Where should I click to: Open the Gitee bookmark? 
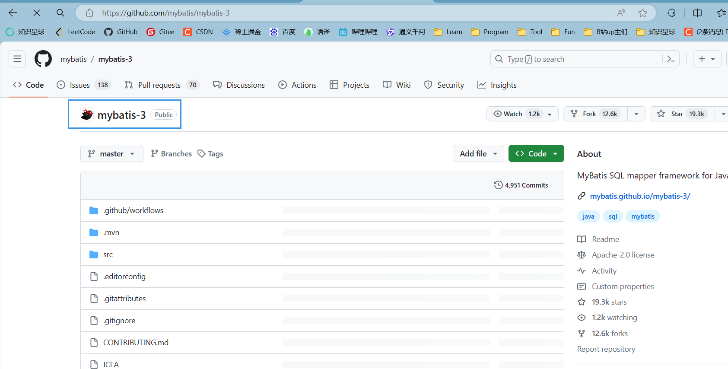click(x=160, y=32)
